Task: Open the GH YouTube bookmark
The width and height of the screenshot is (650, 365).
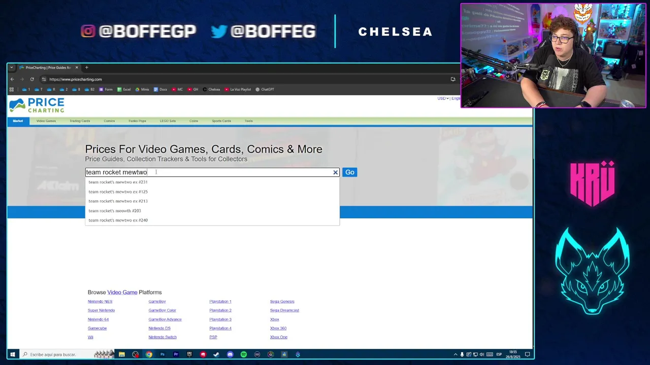Action: tap(193, 89)
